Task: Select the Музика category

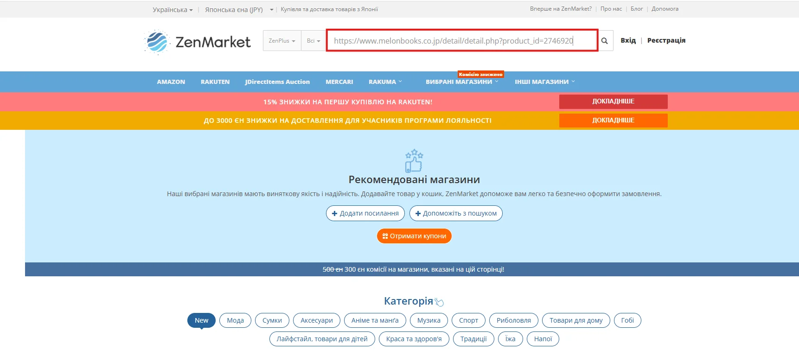Action: pyautogui.click(x=429, y=320)
